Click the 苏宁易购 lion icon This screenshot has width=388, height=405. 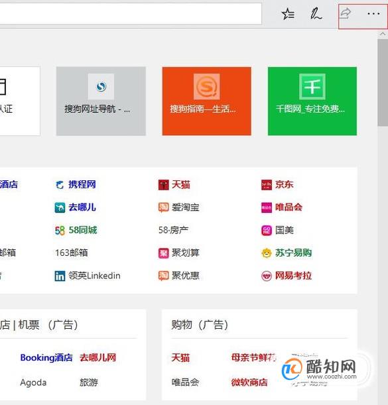tap(267, 253)
